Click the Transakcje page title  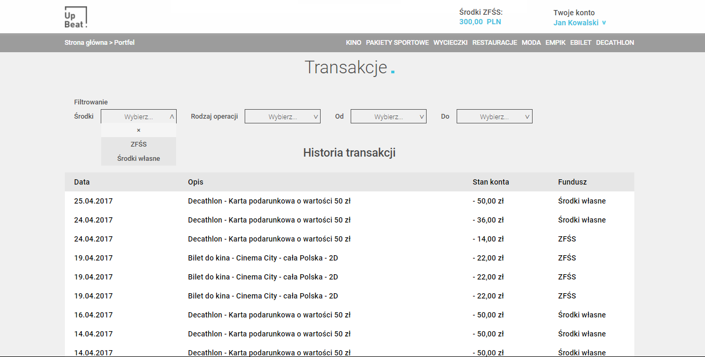tap(346, 67)
